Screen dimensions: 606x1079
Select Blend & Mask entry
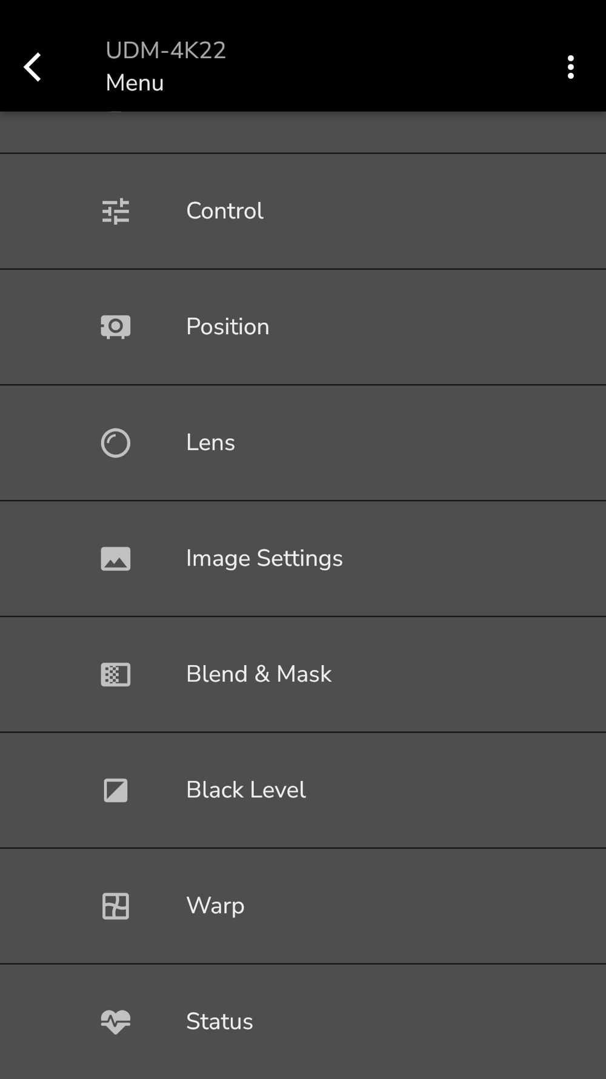click(259, 674)
